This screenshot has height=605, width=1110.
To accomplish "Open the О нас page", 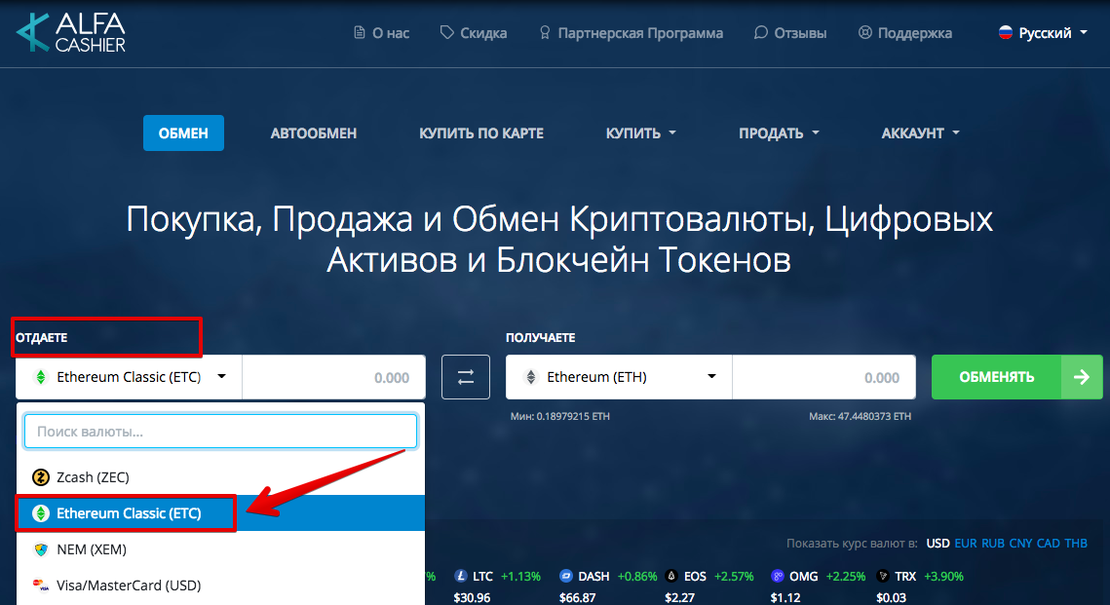I will point(382,32).
